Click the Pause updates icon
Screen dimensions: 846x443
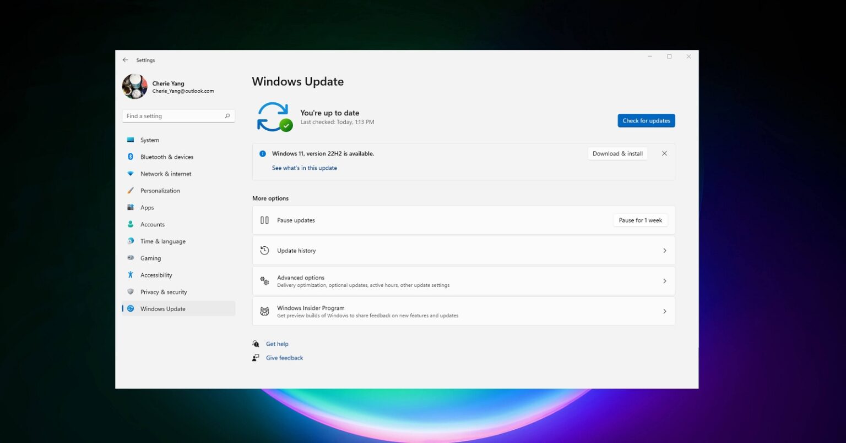coord(265,220)
